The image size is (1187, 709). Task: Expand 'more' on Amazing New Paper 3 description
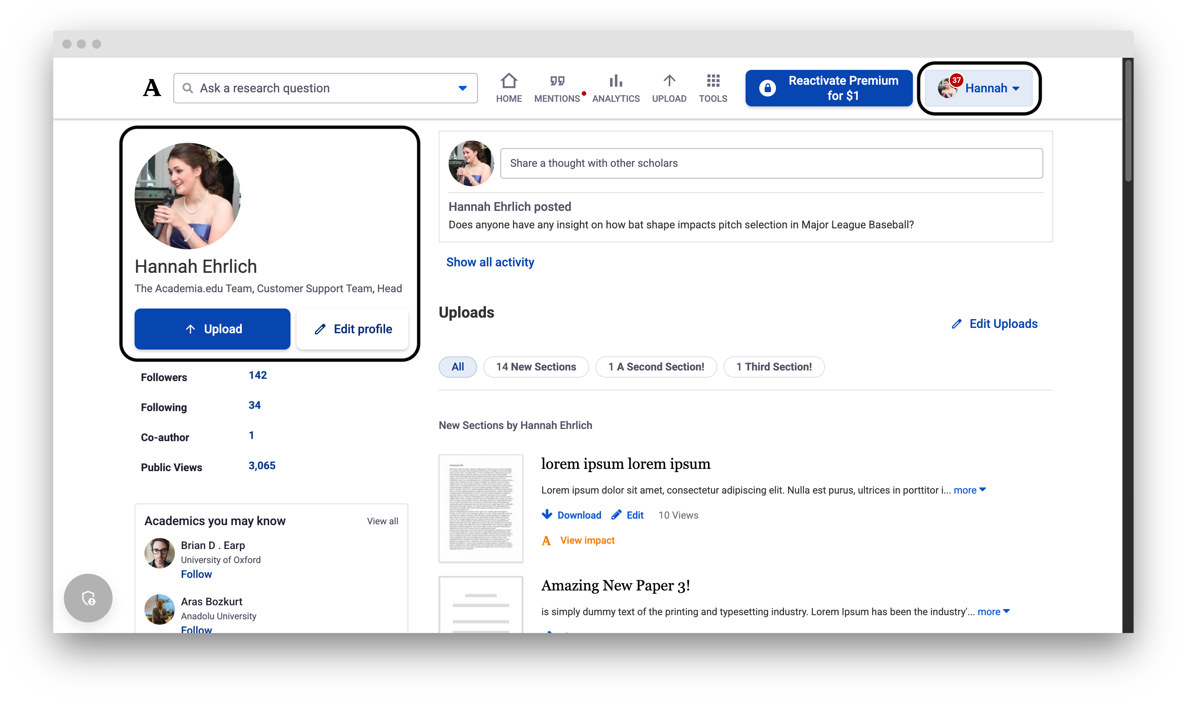point(993,611)
